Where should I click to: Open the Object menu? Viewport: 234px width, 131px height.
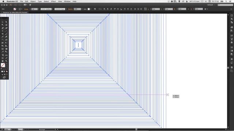click(x=33, y=1)
